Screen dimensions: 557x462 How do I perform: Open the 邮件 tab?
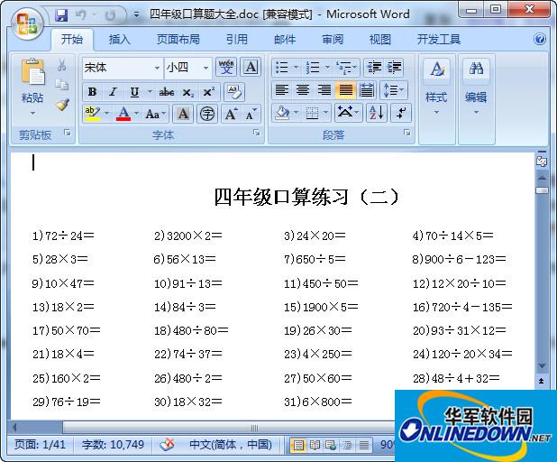click(x=285, y=39)
